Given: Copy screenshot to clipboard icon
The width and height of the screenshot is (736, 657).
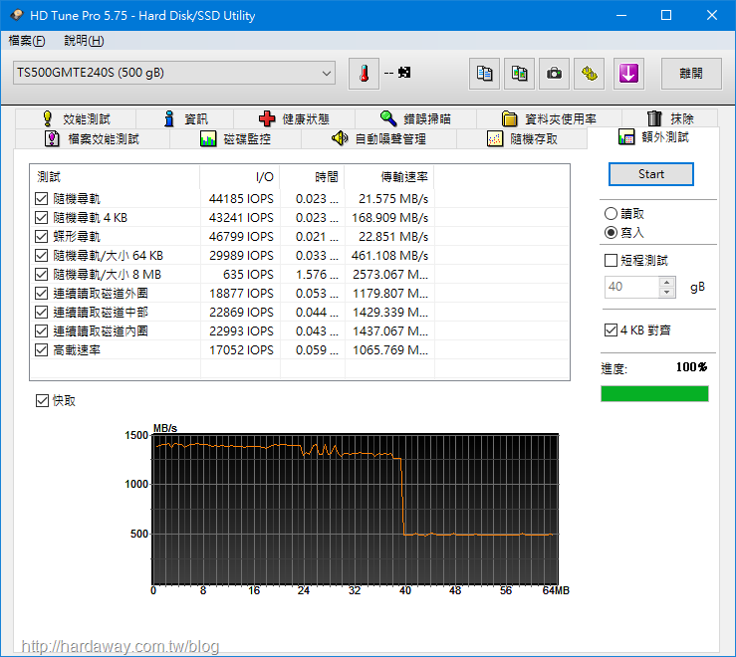Looking at the screenshot, I should (519, 74).
